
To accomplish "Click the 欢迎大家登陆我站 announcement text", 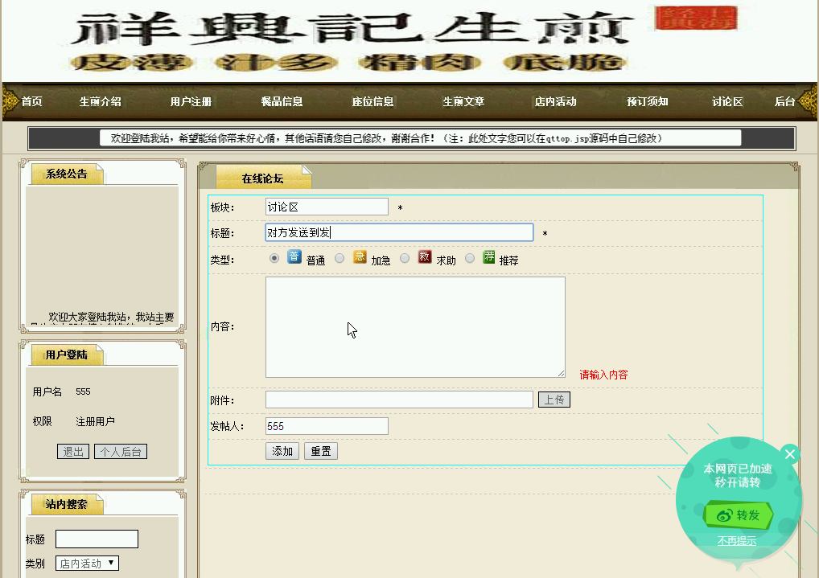I will pos(111,317).
